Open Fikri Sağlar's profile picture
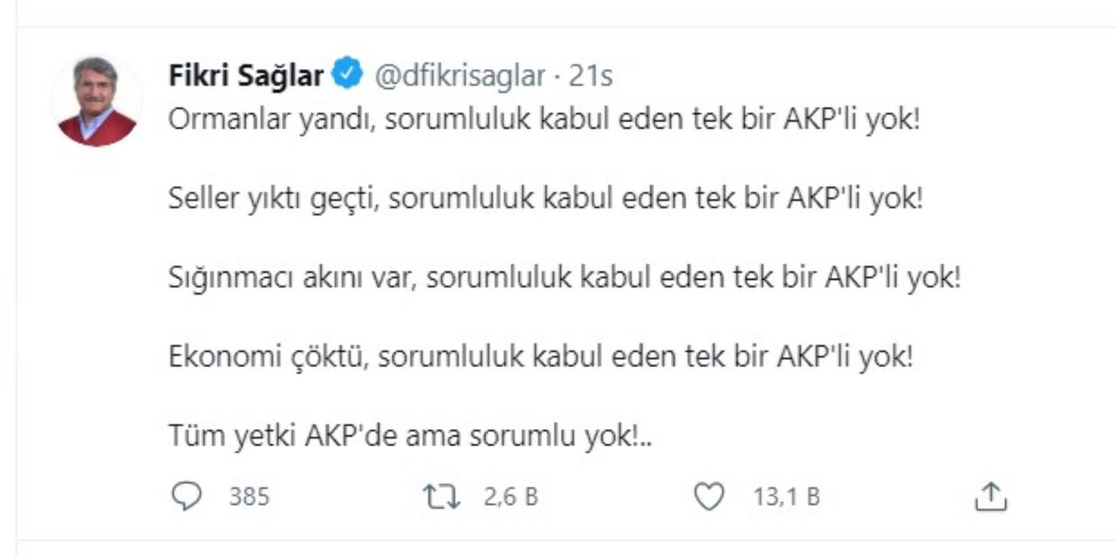 97,101
